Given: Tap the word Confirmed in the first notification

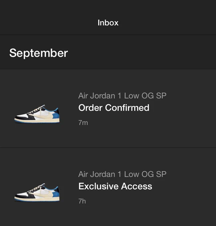Looking at the screenshot, I should pyautogui.click(x=127, y=108).
